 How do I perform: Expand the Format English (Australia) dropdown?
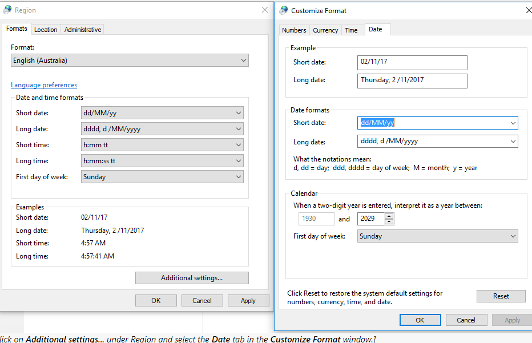click(x=130, y=60)
